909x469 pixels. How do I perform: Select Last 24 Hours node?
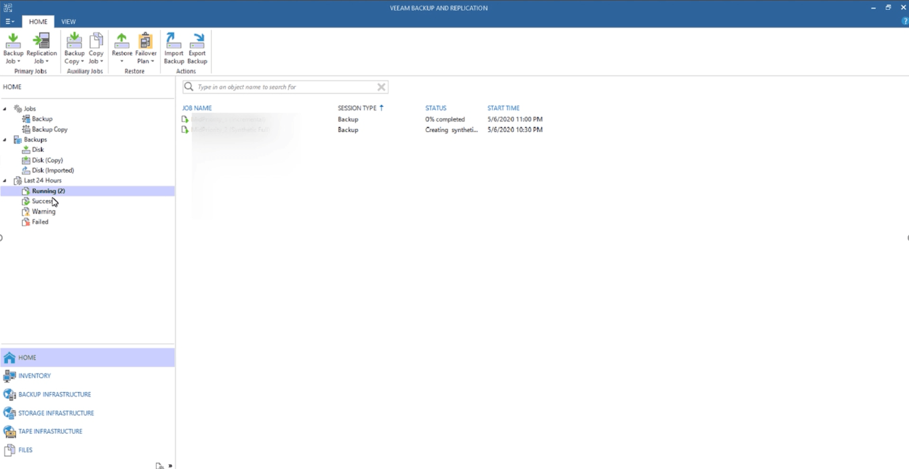pyautogui.click(x=38, y=180)
